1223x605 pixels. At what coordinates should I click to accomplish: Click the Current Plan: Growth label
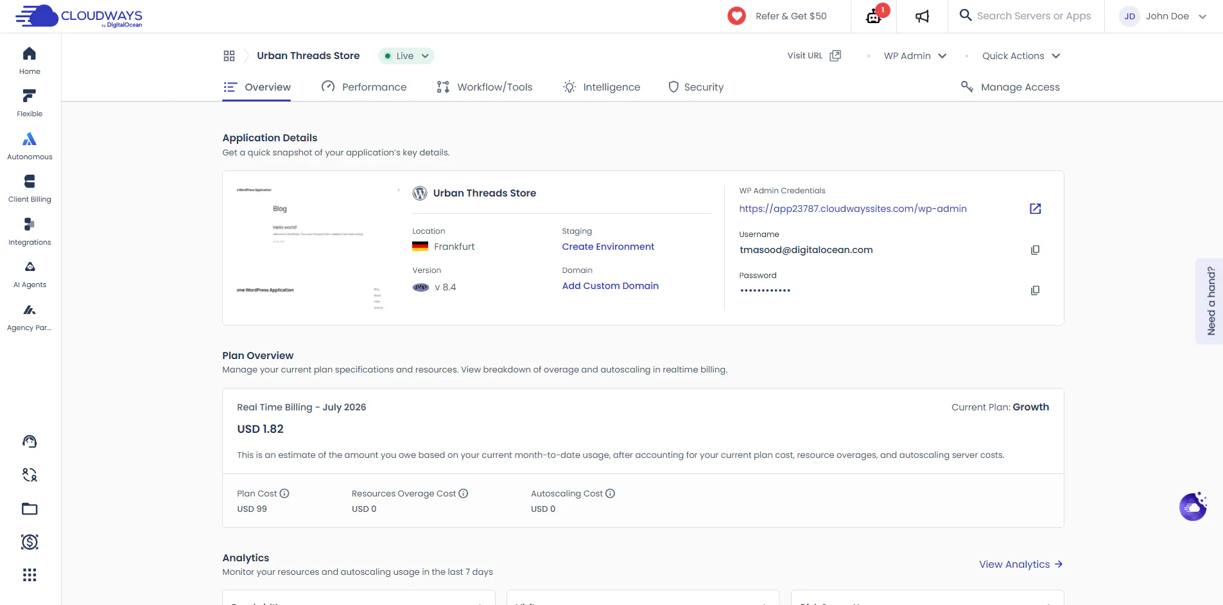pos(1000,407)
